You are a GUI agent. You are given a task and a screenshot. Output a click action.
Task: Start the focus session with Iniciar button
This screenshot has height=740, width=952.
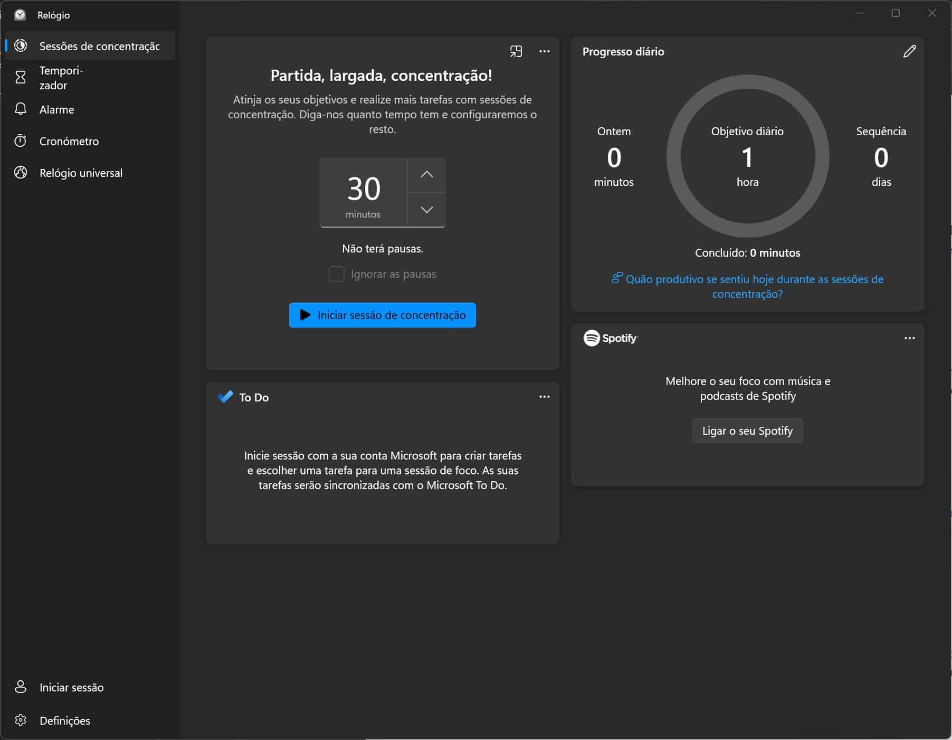click(382, 315)
